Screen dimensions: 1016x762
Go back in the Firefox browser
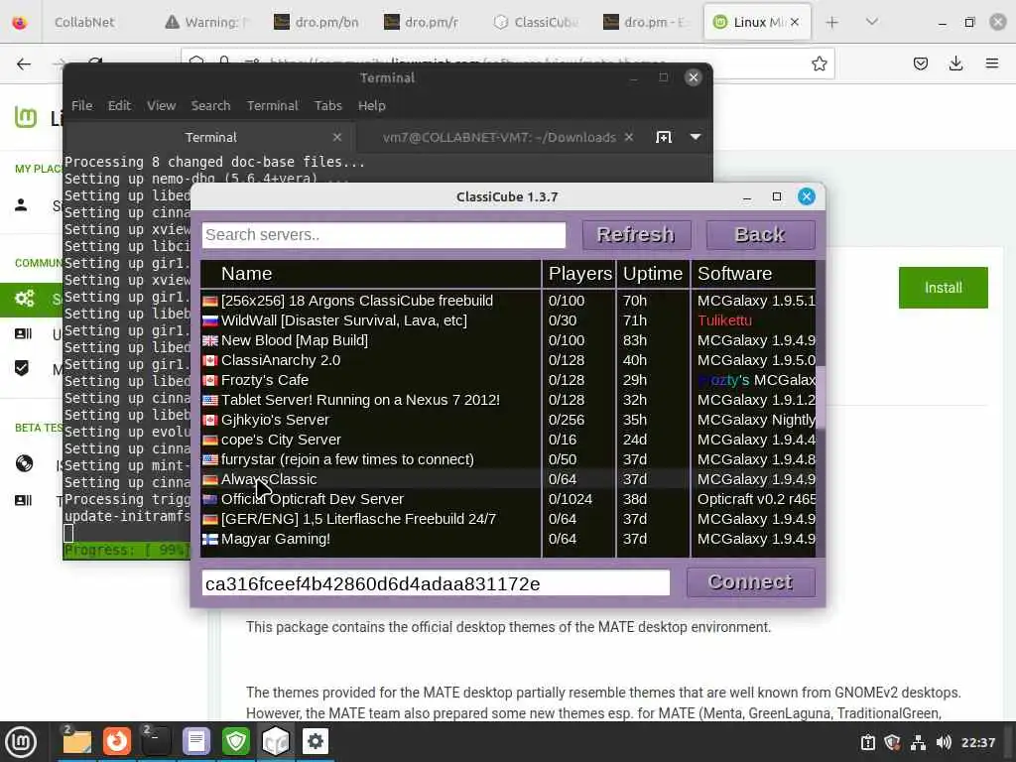[x=24, y=63]
